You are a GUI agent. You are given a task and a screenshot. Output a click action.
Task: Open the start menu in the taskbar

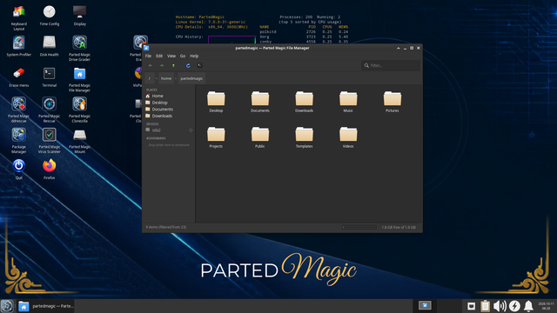(7, 306)
